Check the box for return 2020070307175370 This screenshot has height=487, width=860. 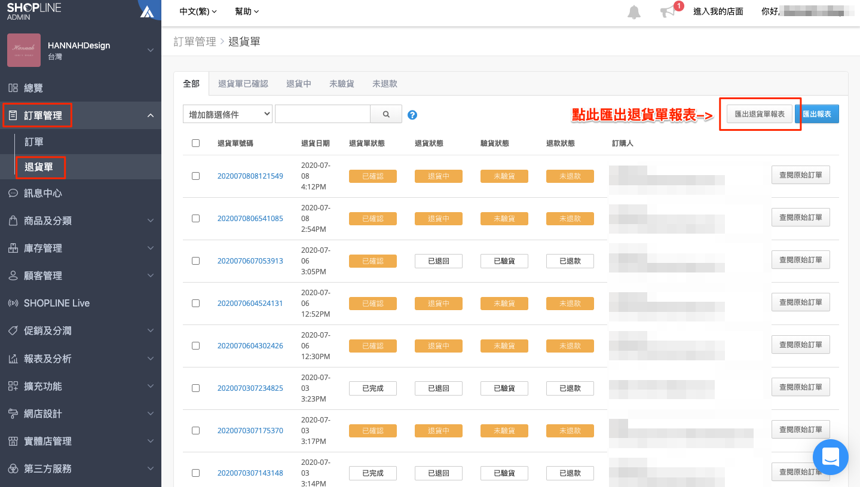[x=195, y=431]
